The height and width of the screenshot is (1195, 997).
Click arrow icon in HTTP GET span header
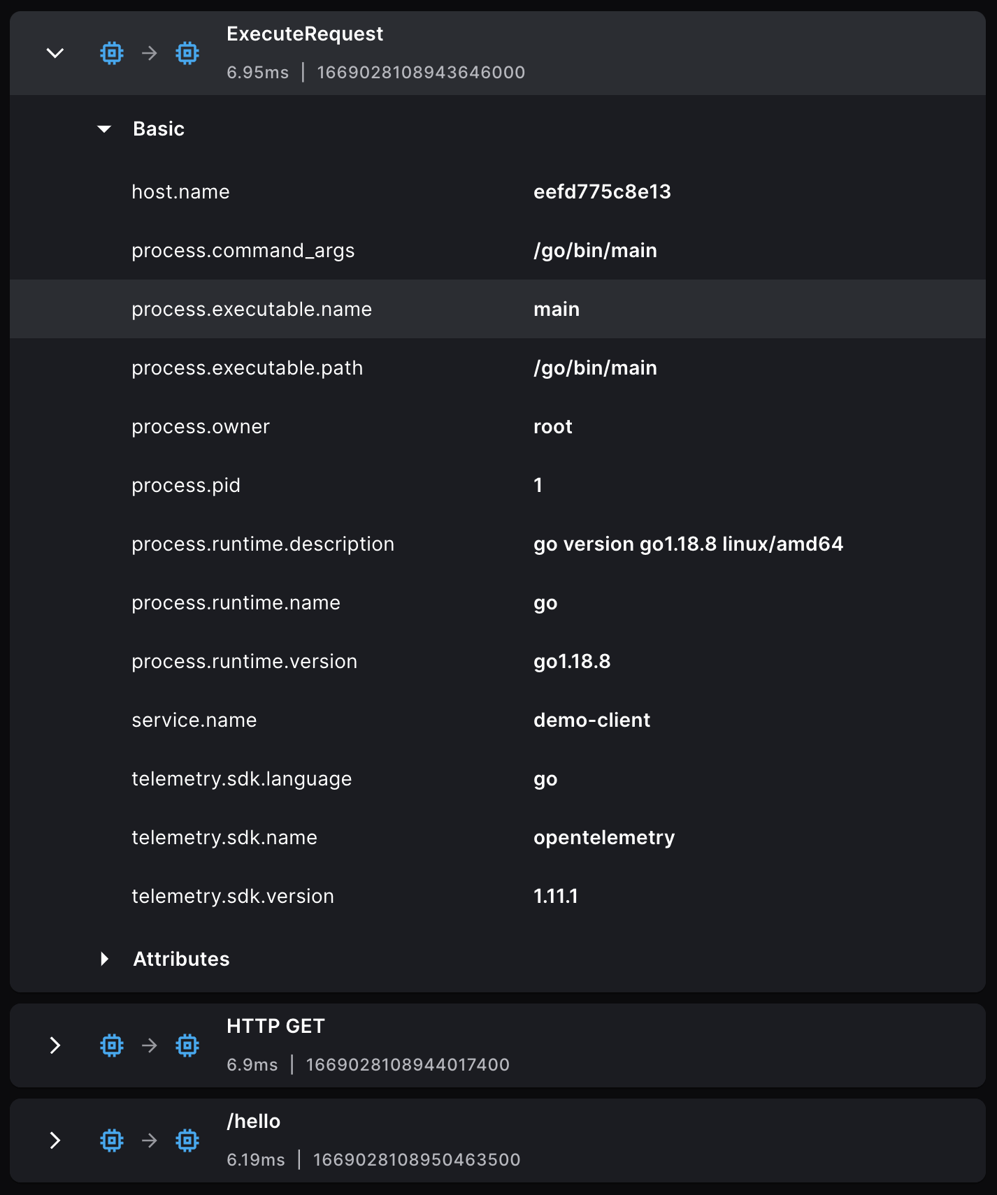[150, 1045]
